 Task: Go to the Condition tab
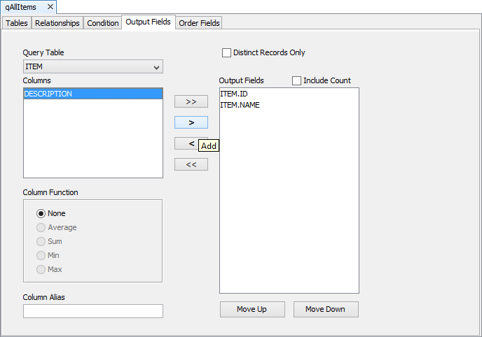tap(102, 23)
